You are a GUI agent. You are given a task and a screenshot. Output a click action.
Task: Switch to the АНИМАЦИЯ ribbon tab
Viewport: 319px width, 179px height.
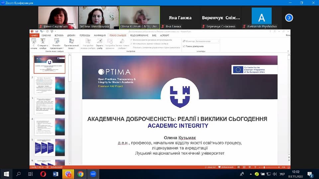100,35
